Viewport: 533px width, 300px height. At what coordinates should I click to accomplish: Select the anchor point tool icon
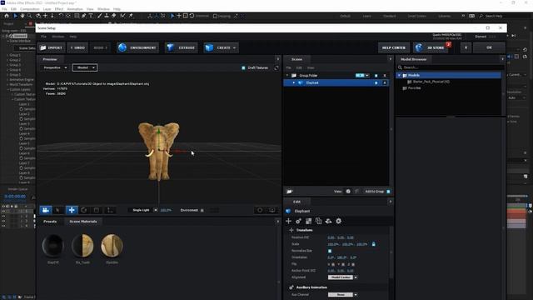click(x=110, y=210)
